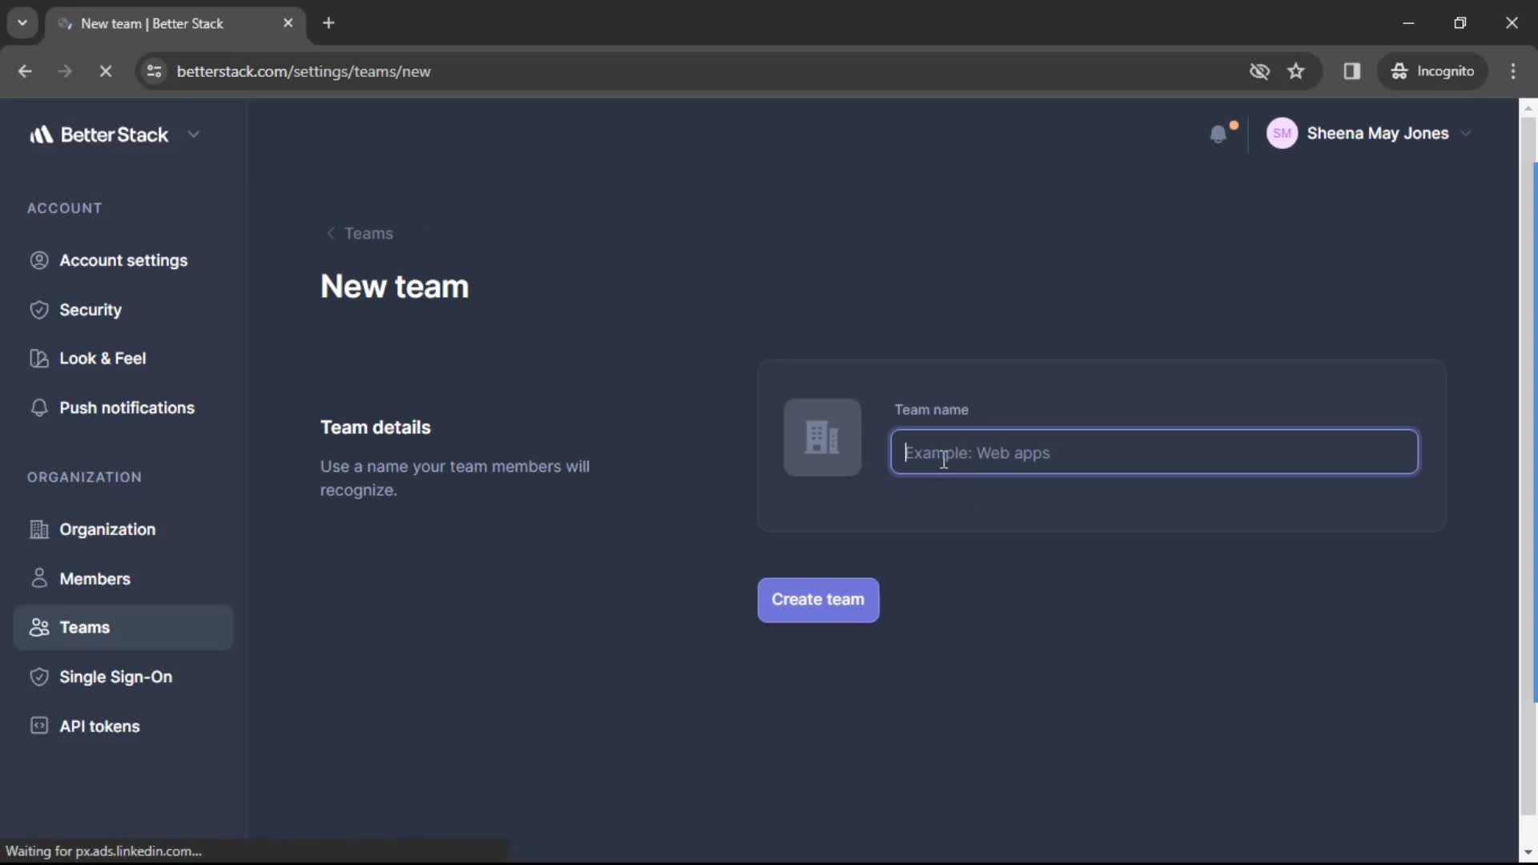
Task: Click the Team details heading
Action: click(376, 428)
